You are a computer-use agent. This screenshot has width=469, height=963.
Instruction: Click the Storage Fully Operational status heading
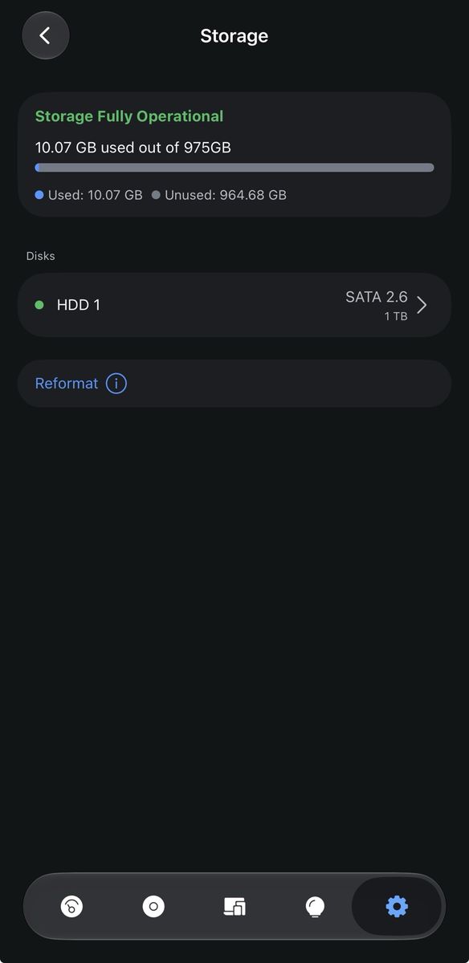(129, 116)
